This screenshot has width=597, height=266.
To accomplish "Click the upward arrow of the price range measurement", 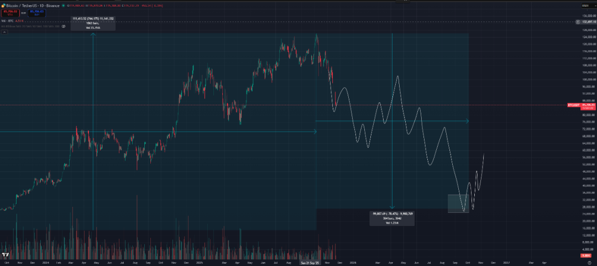I will pos(93,34).
